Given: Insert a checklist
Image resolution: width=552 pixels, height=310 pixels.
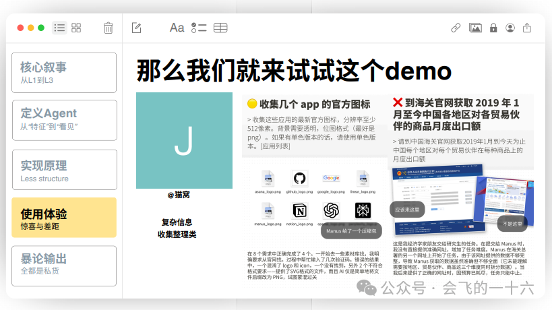Looking at the screenshot, I should (199, 28).
